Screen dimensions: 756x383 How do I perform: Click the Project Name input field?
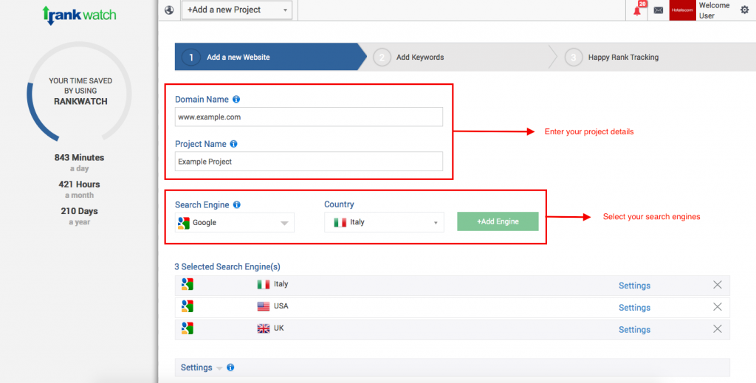tap(309, 162)
